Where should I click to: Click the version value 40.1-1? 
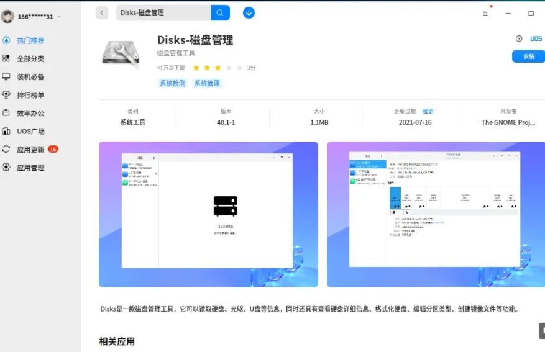(226, 122)
